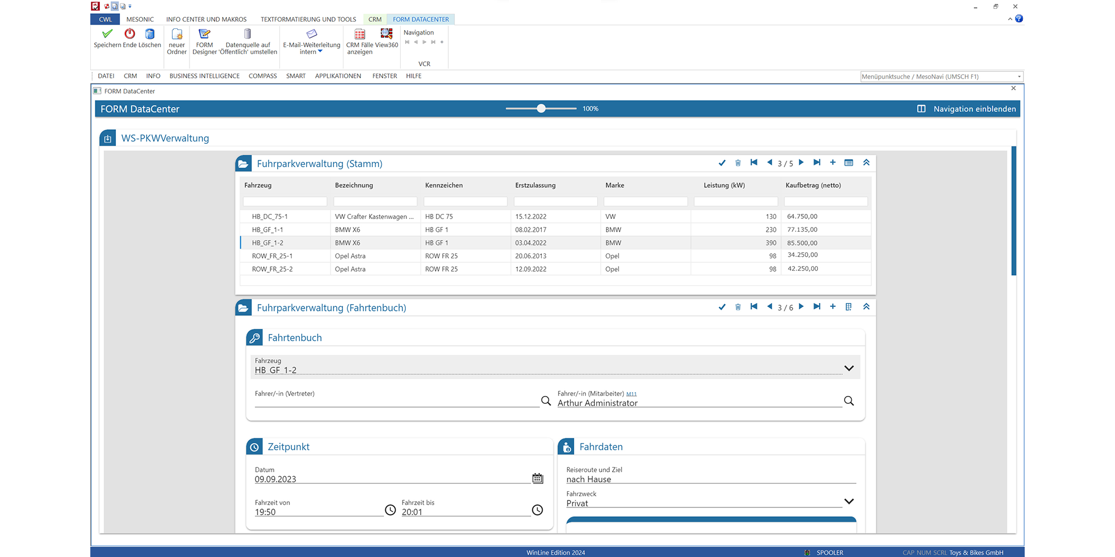Go to next Fahrtenbuch record

(801, 307)
